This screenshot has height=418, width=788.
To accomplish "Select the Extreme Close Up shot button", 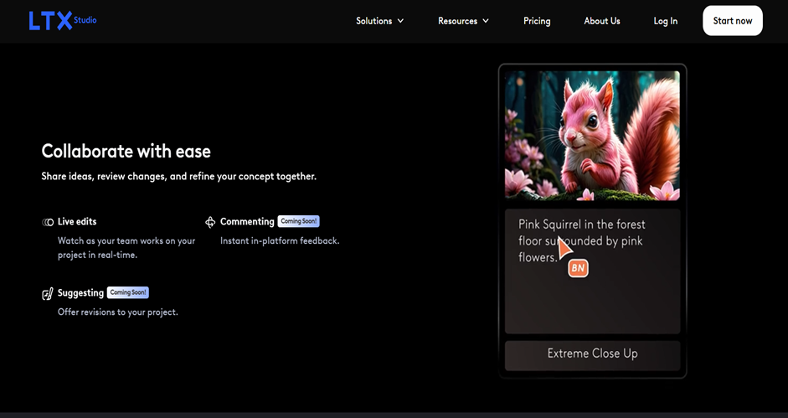I will click(x=592, y=353).
